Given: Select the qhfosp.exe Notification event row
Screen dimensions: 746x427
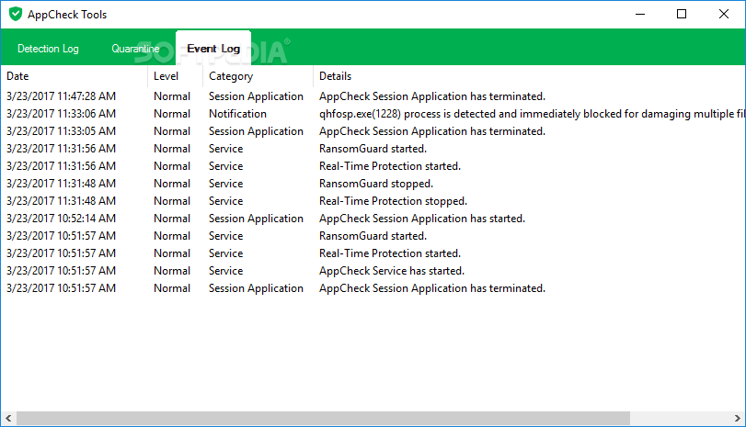Looking at the screenshot, I should (x=373, y=114).
